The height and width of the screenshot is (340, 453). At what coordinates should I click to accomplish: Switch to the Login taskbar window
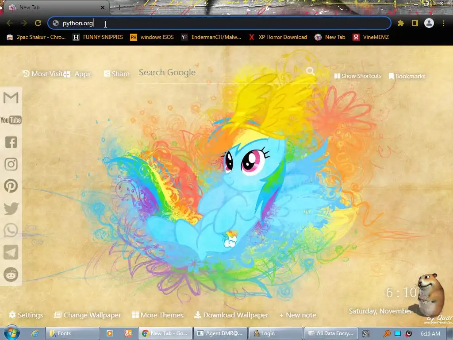pos(276,333)
